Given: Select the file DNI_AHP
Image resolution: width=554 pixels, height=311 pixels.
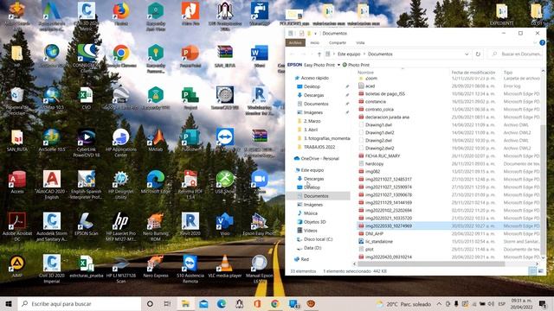Looking at the screenshot, I should (375, 234).
